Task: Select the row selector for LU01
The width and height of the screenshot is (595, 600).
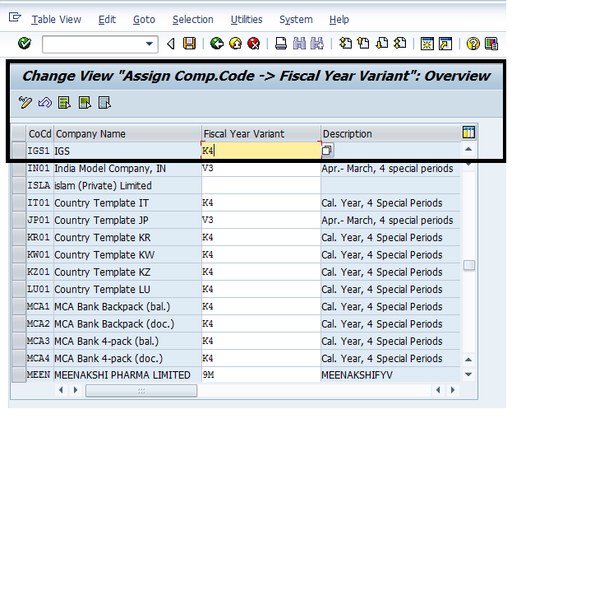Action: (x=19, y=289)
